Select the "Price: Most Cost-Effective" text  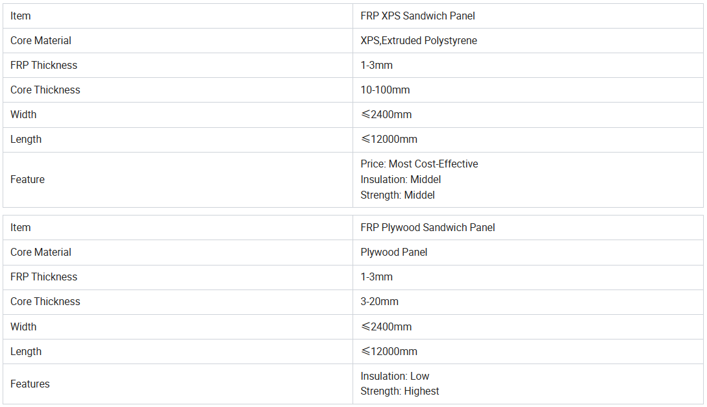click(x=419, y=164)
